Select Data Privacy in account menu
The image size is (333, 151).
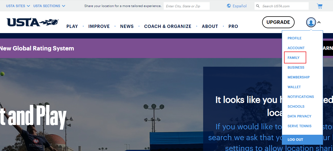[299, 116]
